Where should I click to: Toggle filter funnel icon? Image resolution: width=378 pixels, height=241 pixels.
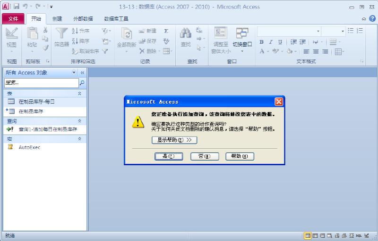pyautogui.click(x=105, y=51)
